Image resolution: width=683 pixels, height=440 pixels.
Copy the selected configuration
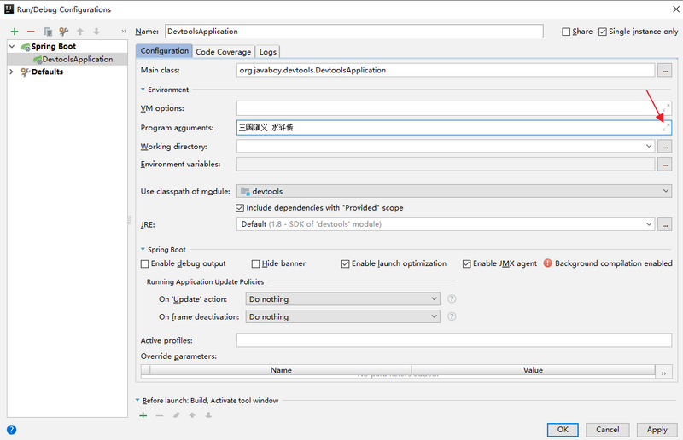pyautogui.click(x=48, y=32)
